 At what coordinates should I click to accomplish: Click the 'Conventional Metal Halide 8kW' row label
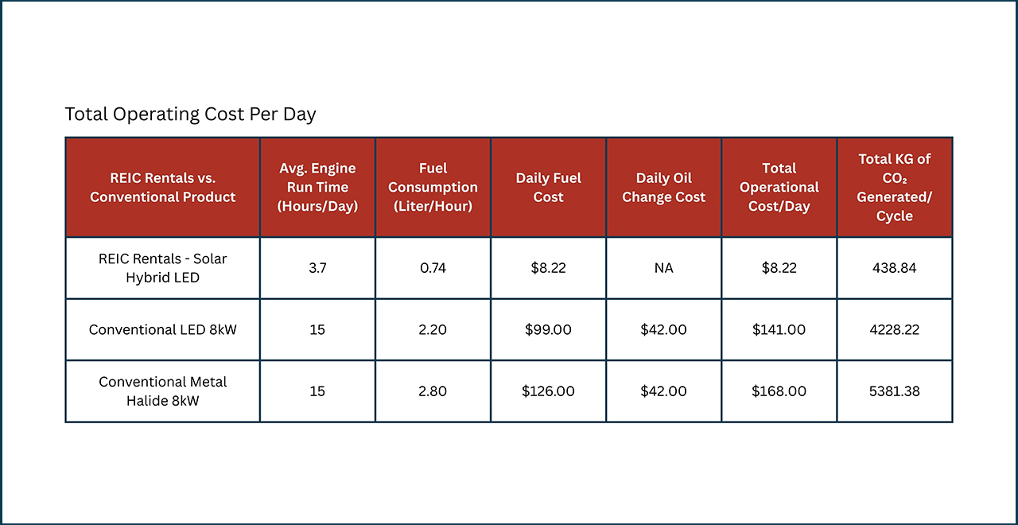162,391
